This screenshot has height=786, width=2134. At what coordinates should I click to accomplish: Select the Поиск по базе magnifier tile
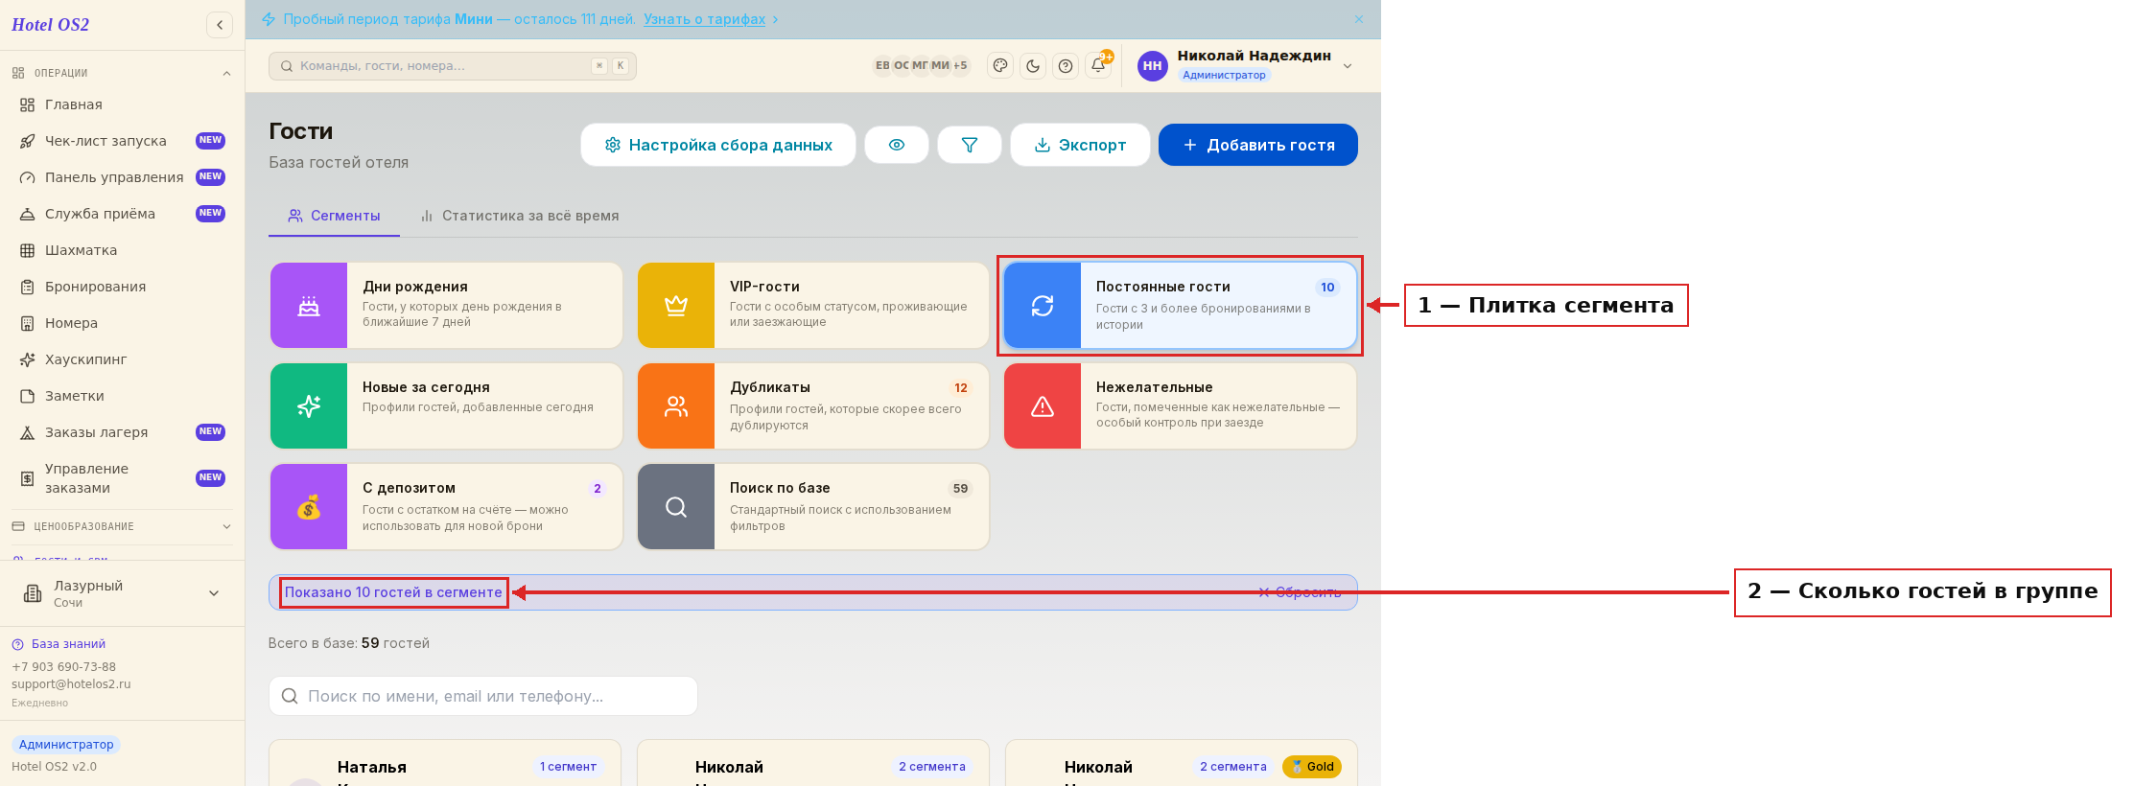tap(813, 506)
